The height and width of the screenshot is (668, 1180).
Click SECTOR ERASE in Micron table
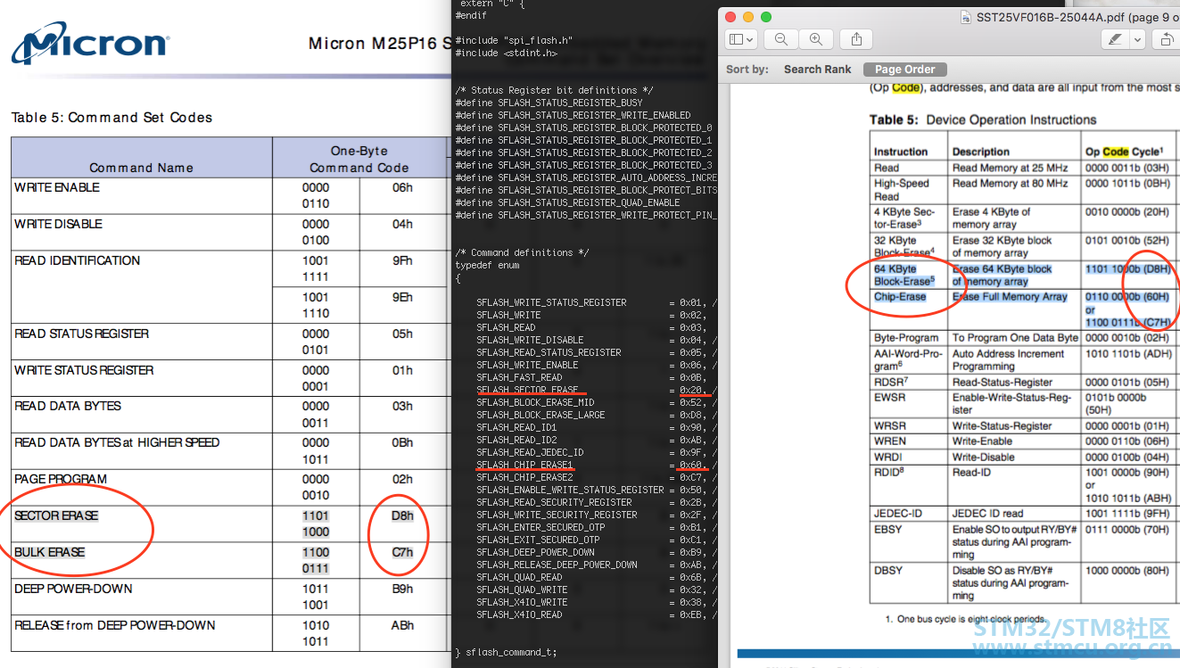pyautogui.click(x=56, y=515)
